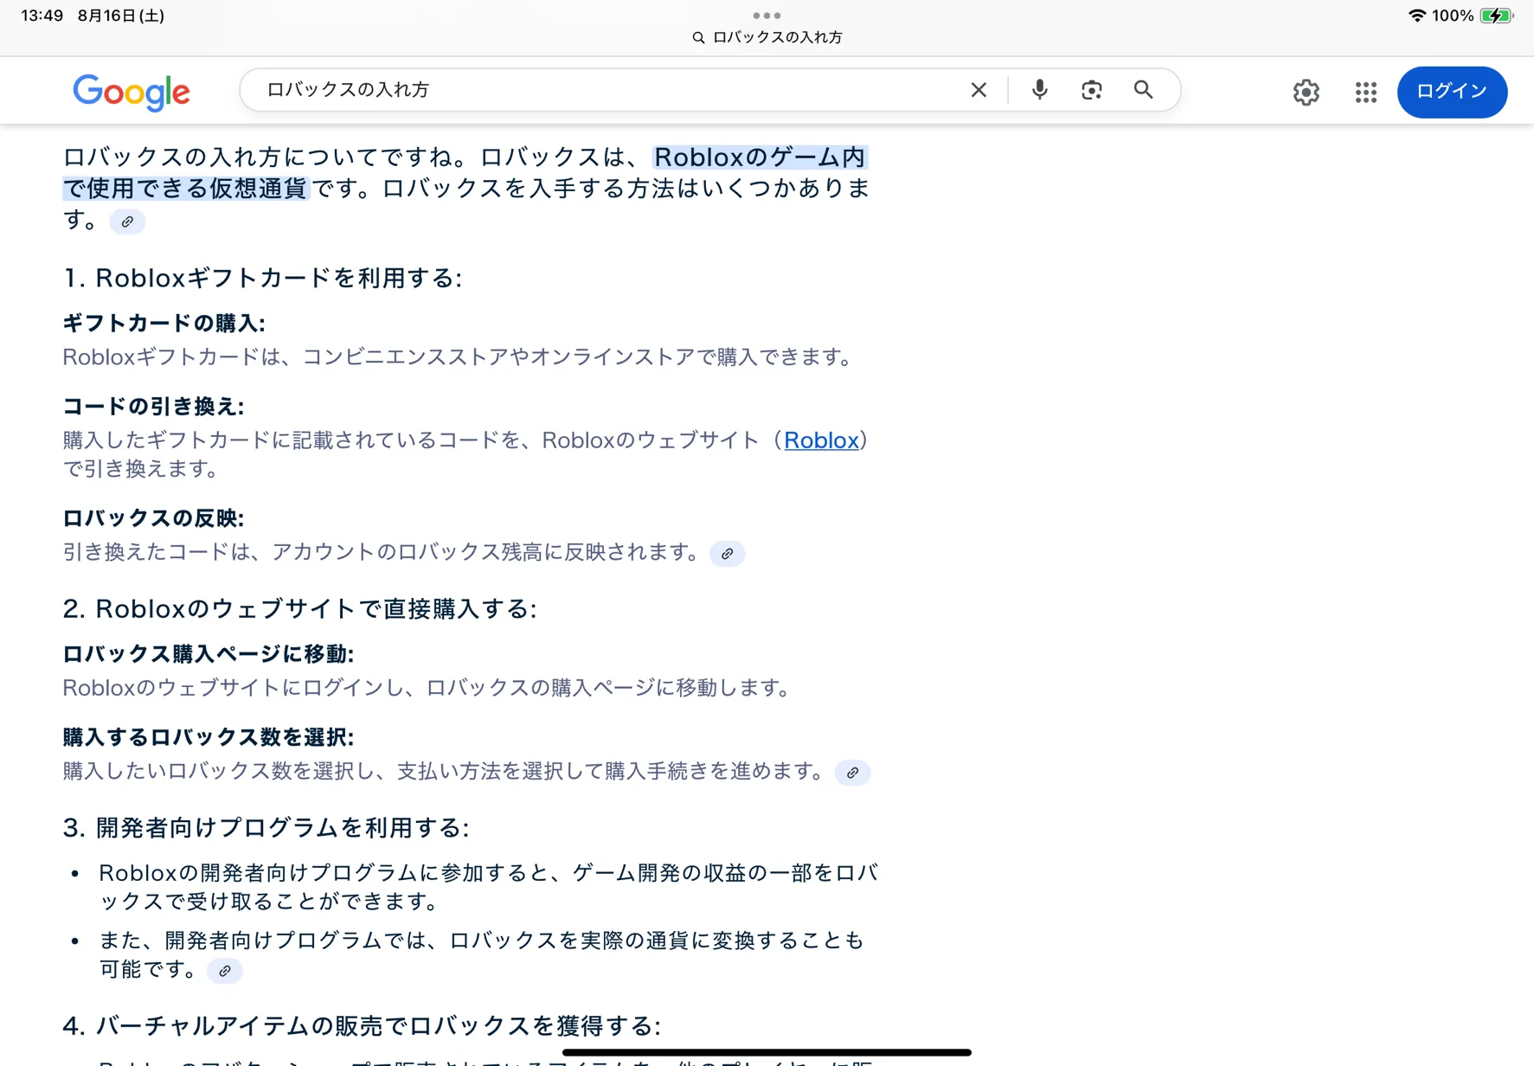Click heading 2. Robloxのウェブサイトで直接購入する:
Screen dimensions: 1534x1066
tap(299, 608)
